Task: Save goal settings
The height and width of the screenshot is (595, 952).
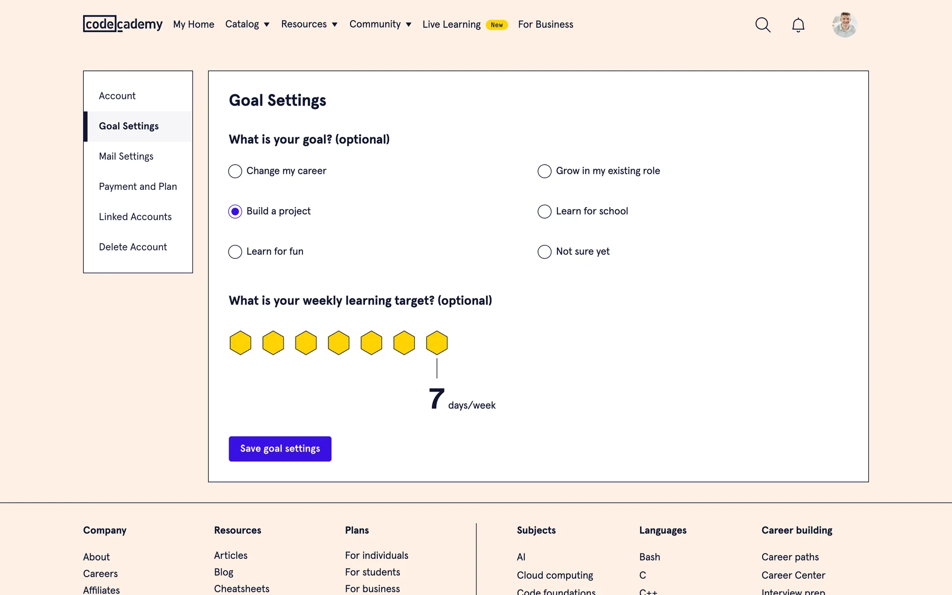Action: [x=280, y=449]
